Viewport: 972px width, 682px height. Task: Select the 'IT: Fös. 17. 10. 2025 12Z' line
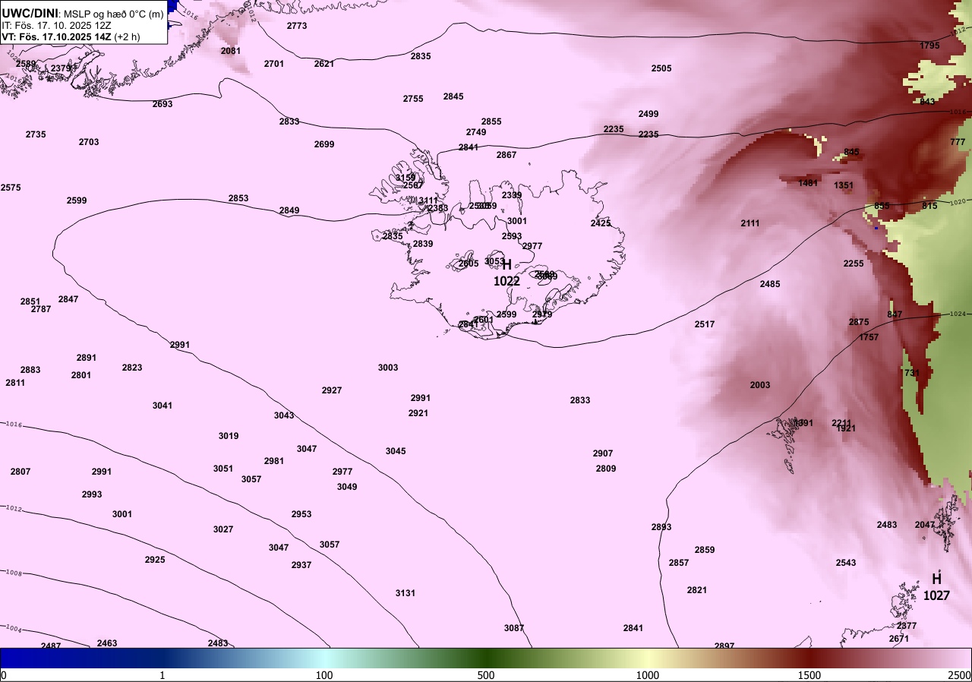click(55, 25)
